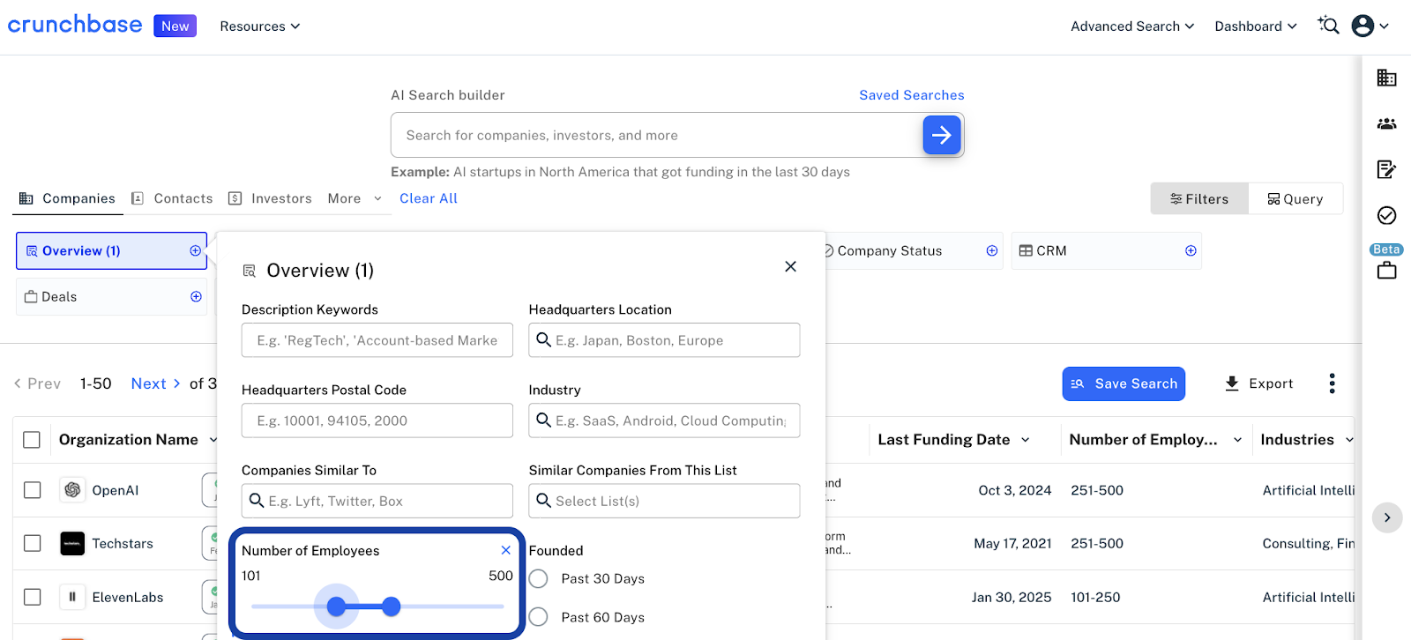The height and width of the screenshot is (640, 1411).
Task: Open the three-dot more options menu
Action: [1332, 383]
